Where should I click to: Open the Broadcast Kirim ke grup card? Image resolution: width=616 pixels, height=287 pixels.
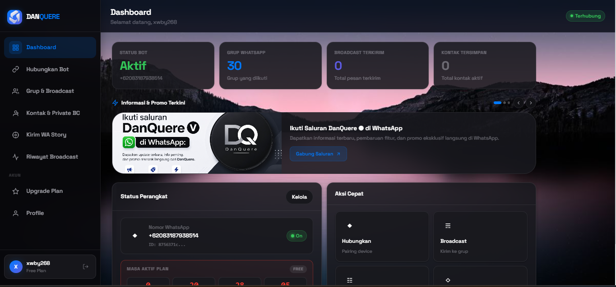(480, 237)
